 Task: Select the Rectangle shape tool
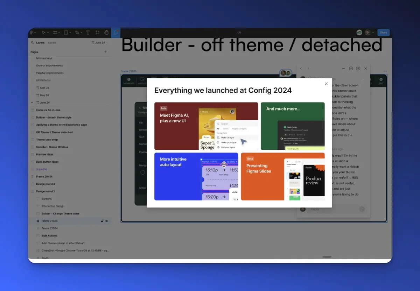66,33
